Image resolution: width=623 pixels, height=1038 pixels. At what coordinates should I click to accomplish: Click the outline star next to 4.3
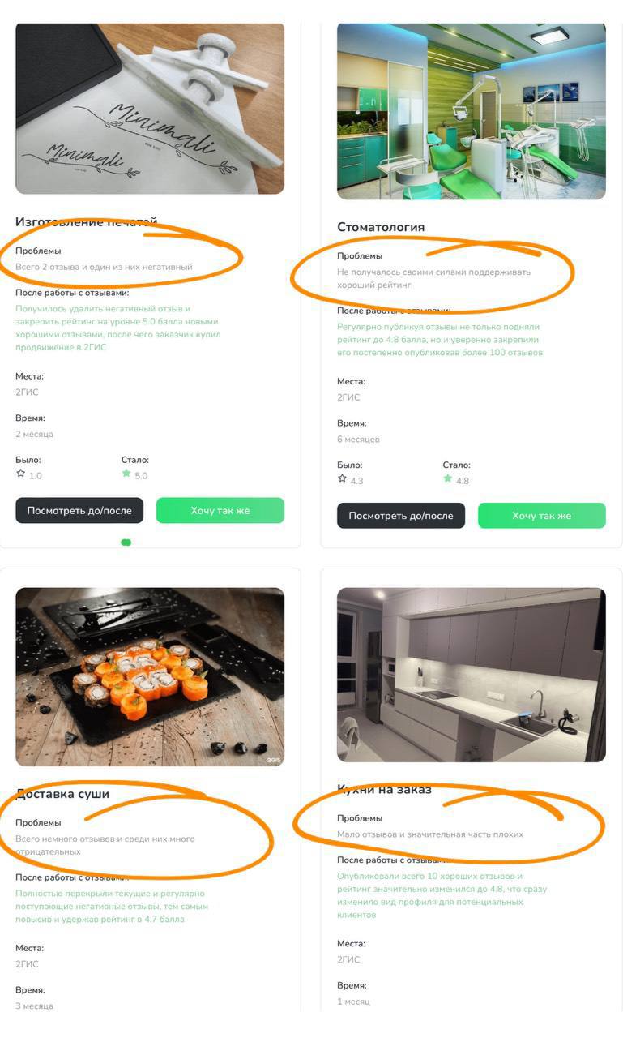click(343, 478)
